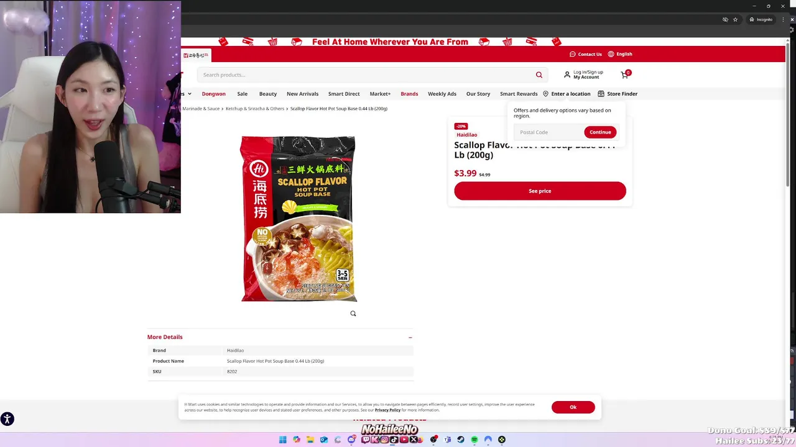Viewport: 796px width, 447px height.
Task: Open Outlook from the taskbar
Action: click(x=324, y=440)
